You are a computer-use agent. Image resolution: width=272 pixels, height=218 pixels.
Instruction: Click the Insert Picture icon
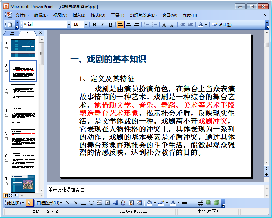point(139,203)
